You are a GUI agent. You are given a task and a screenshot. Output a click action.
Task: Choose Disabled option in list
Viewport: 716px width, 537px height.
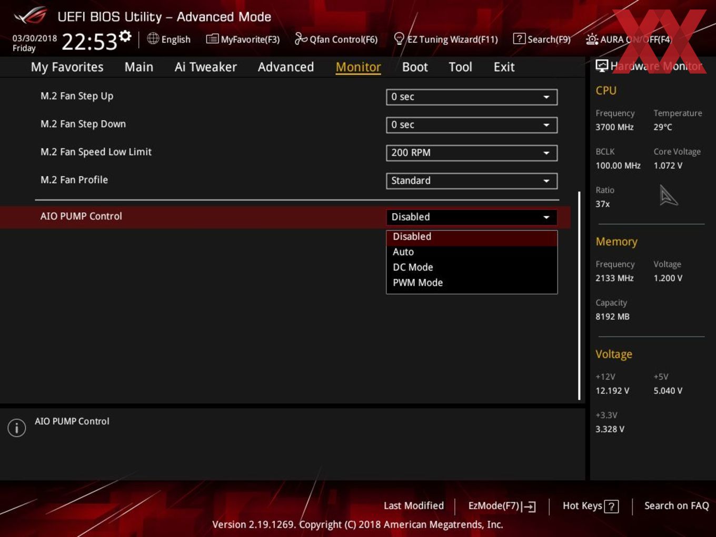[472, 237]
